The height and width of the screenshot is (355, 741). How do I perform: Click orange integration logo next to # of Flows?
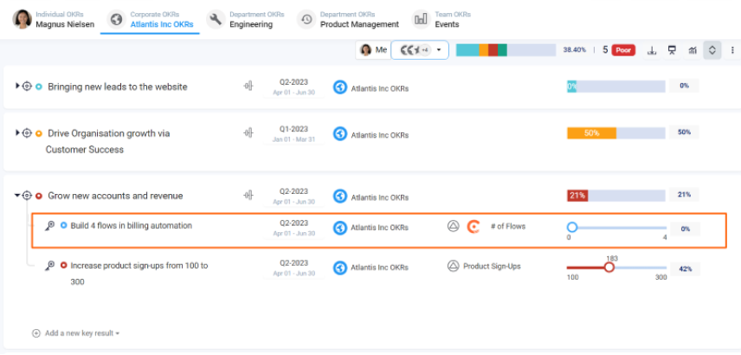473,227
